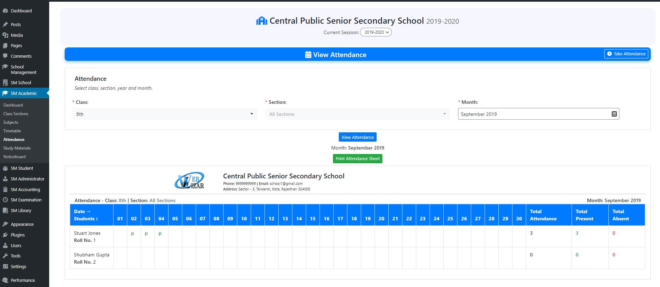This screenshot has width=660, height=287.
Task: Open Study Materials submenu item
Action: click(x=17, y=148)
